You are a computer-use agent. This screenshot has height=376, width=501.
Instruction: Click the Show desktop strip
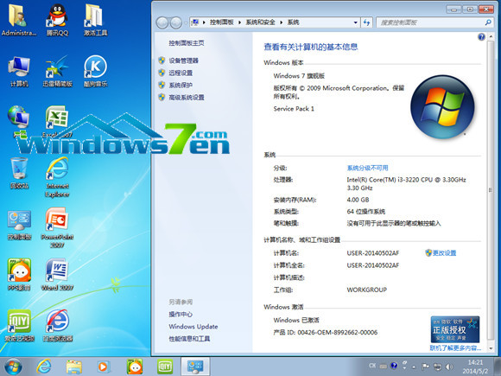click(498, 366)
